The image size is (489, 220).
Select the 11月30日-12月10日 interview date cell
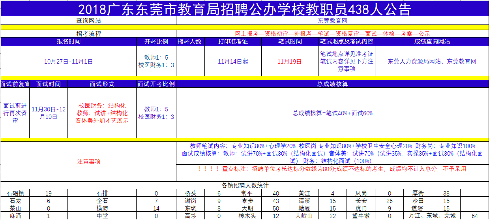pos(49,113)
